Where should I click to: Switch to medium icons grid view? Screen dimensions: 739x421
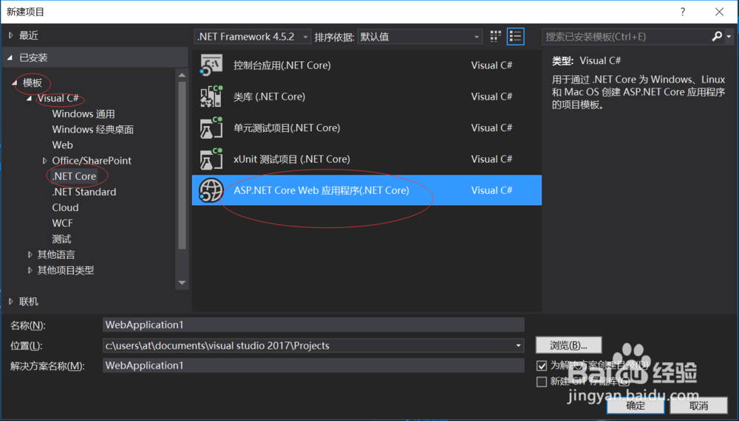click(495, 36)
